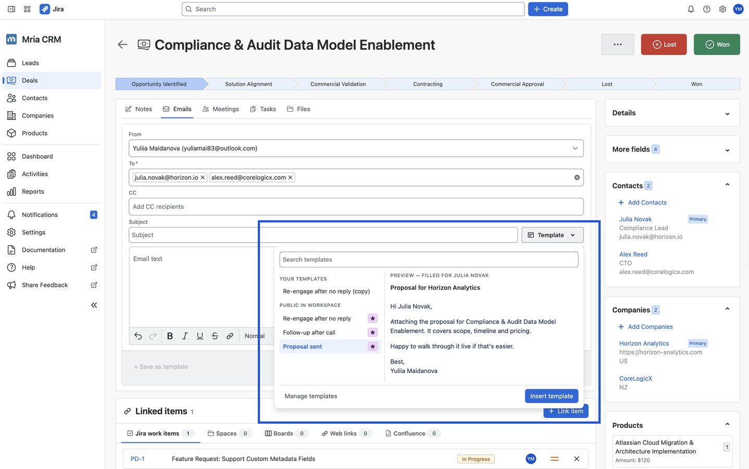The image size is (749, 469).
Task: Select the Commercial Approval pipeline stage
Action: [517, 84]
